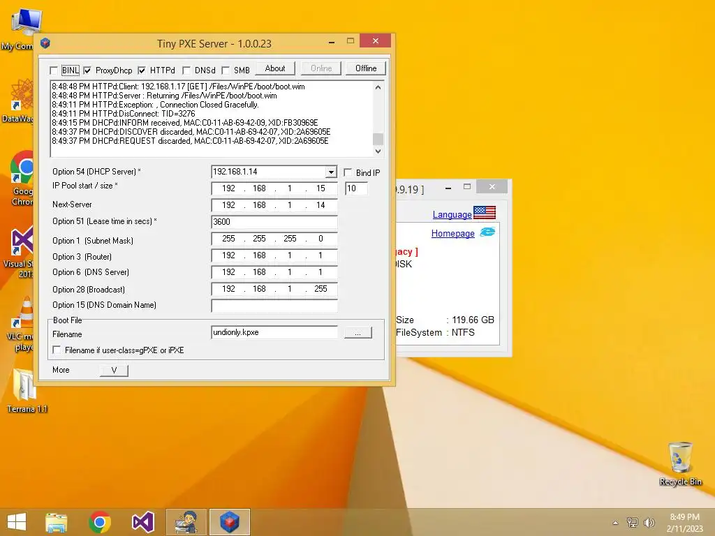
Task: Switch to Tiny PXE Server taskbar icon
Action: click(229, 522)
